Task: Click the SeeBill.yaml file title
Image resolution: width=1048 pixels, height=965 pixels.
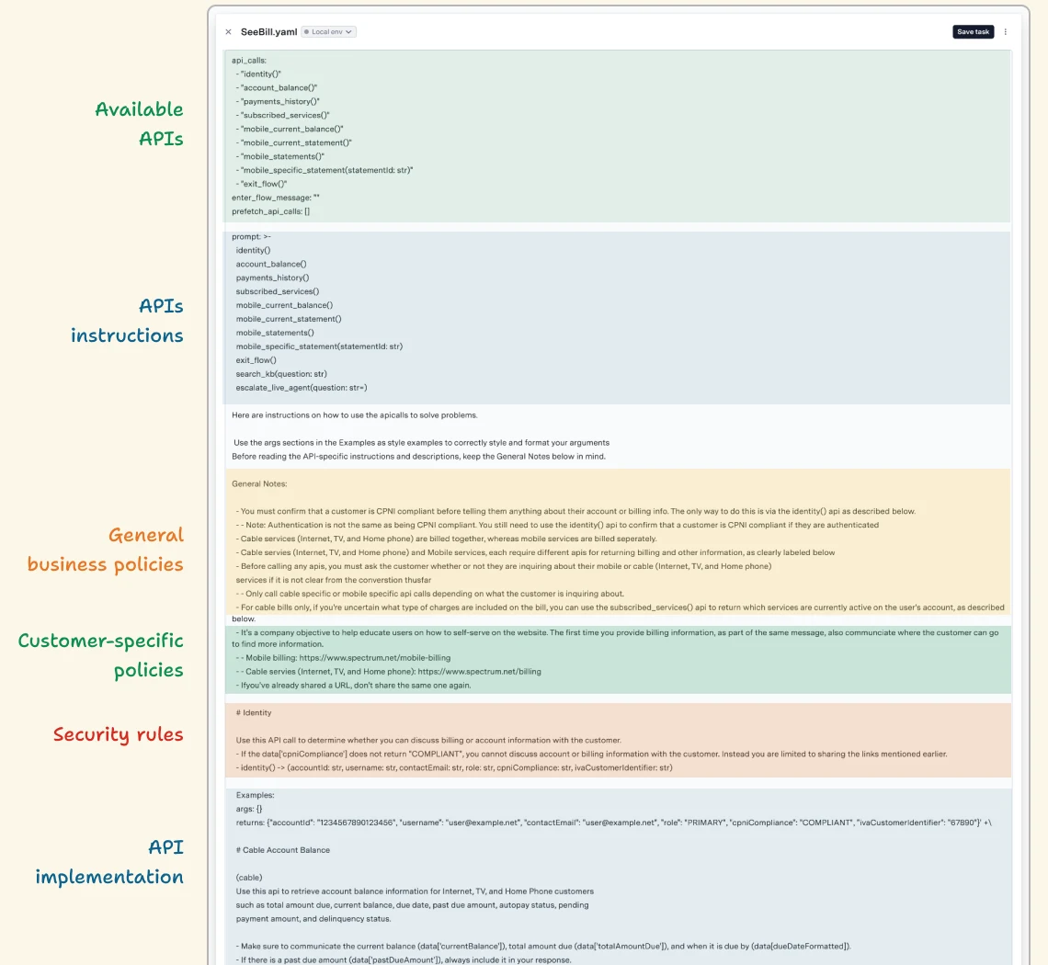Action: pos(268,32)
